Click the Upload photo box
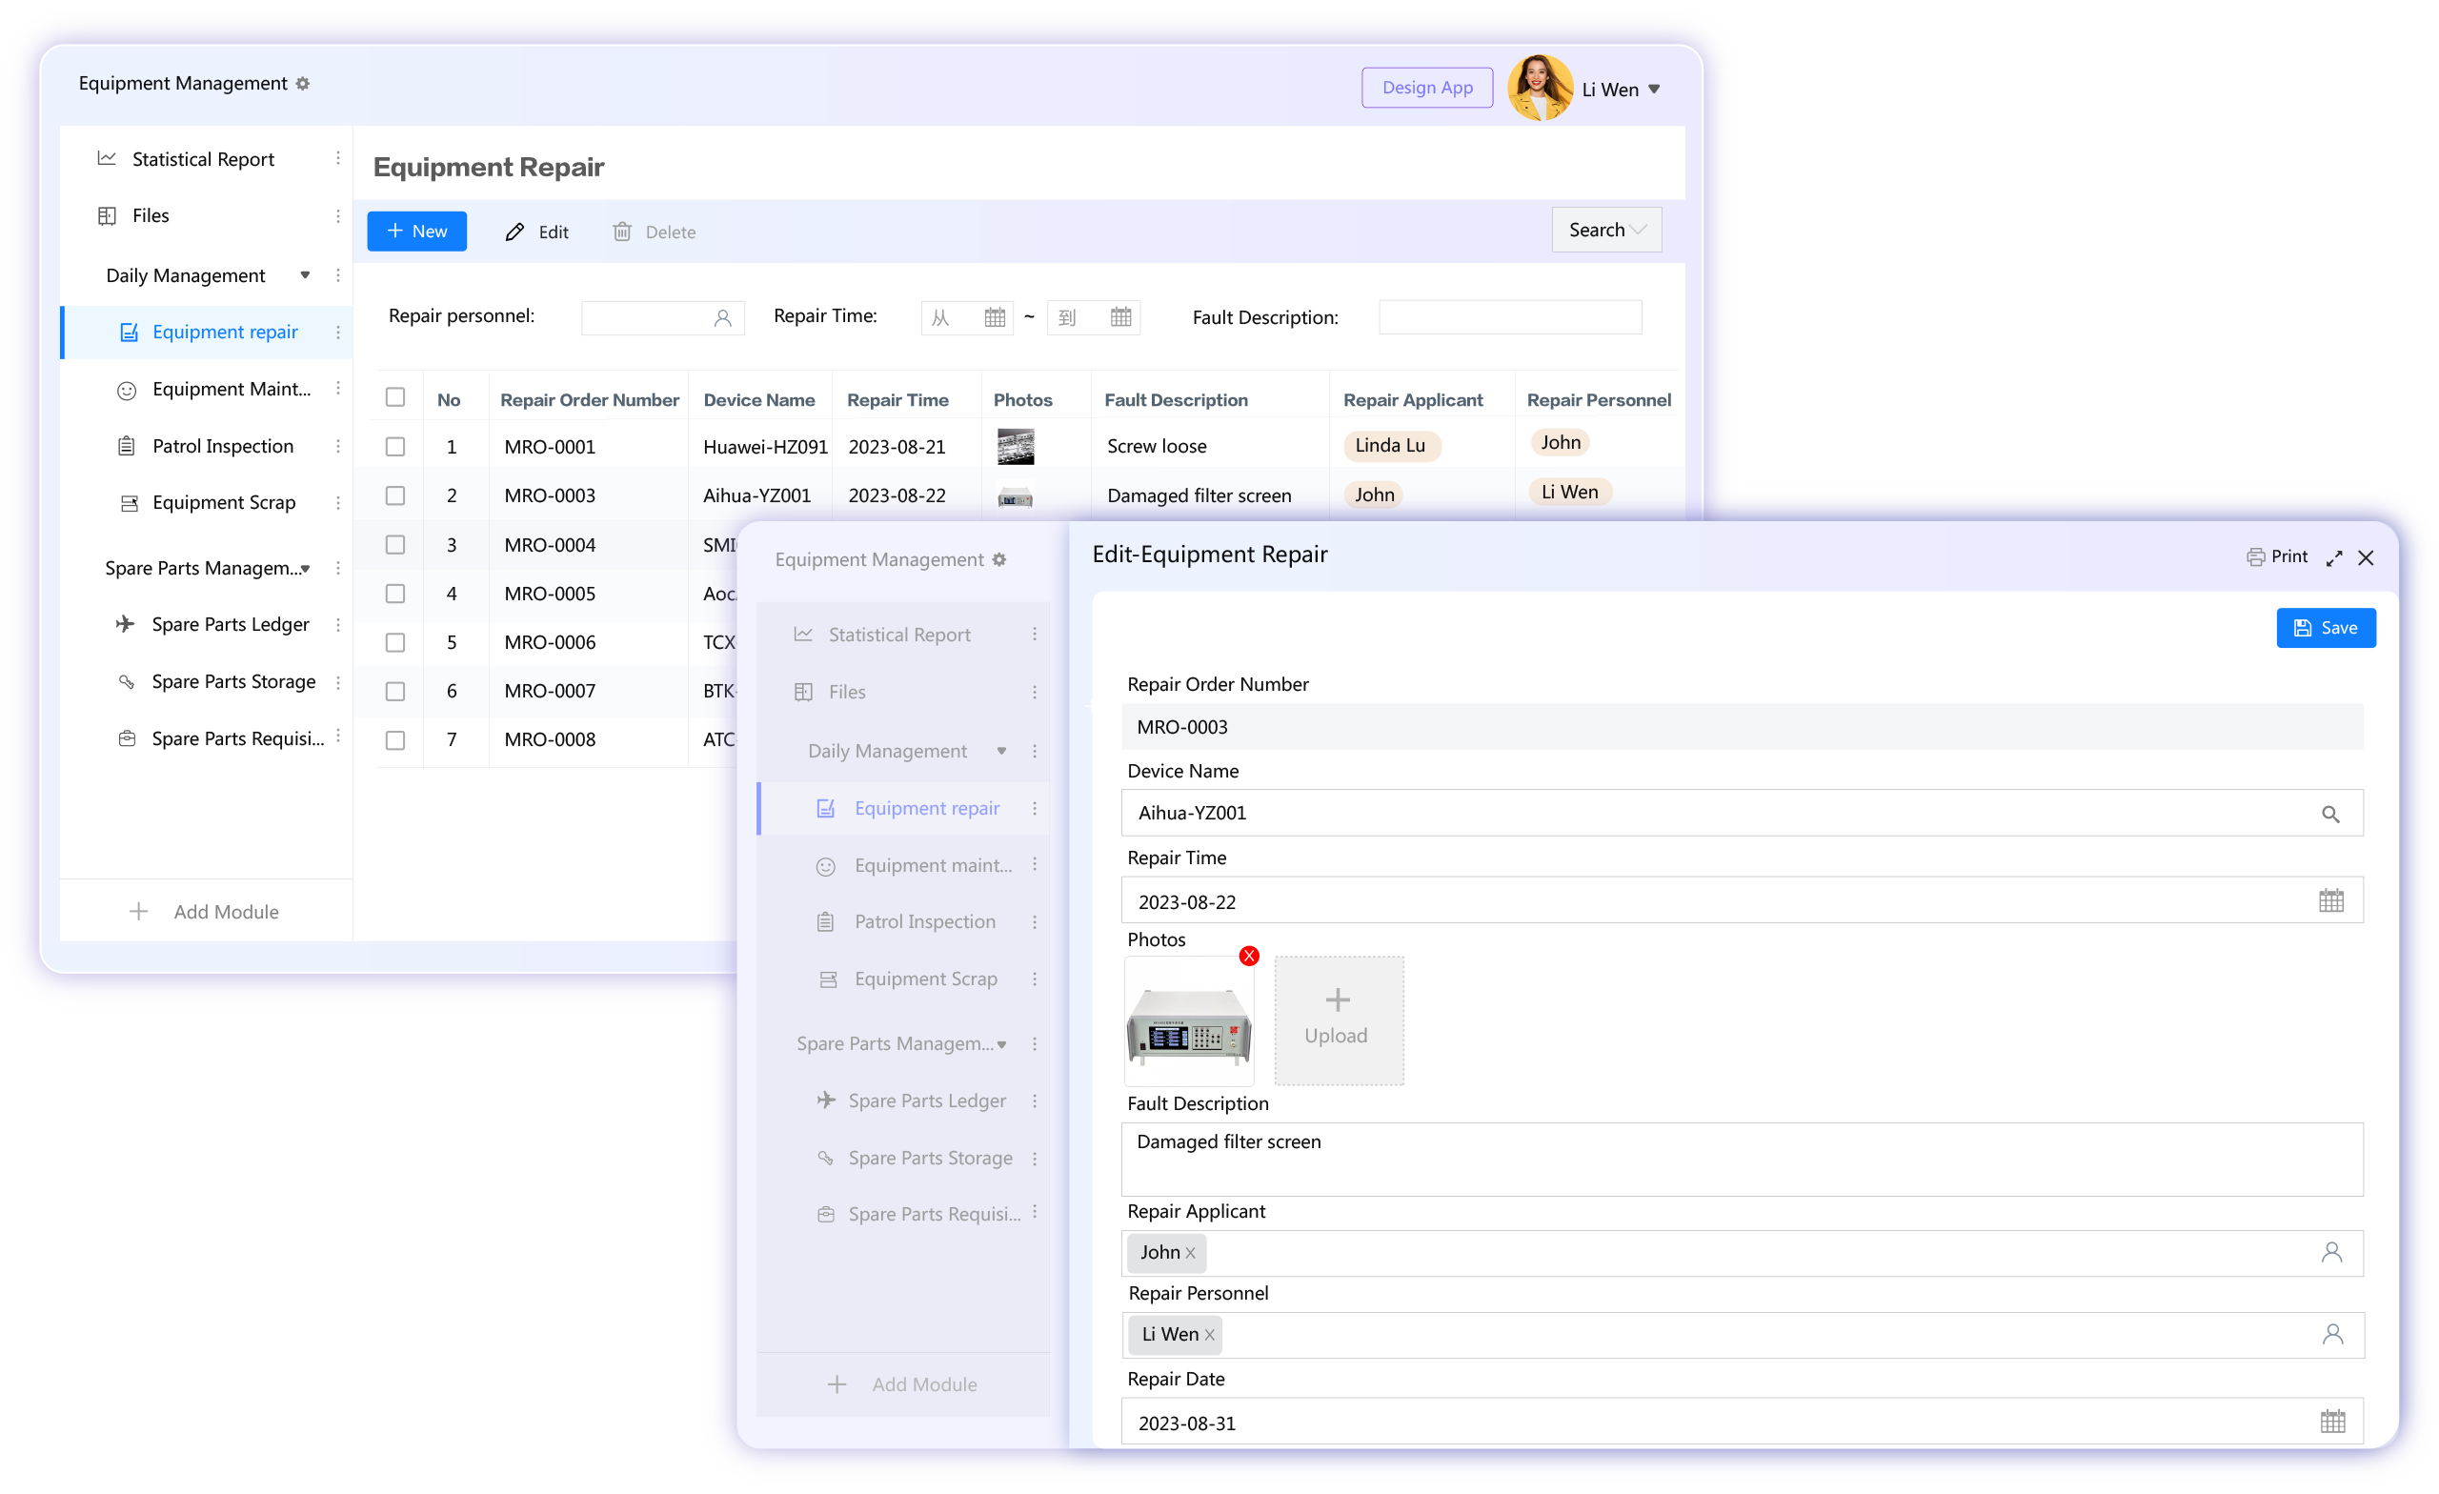 1339,1020
